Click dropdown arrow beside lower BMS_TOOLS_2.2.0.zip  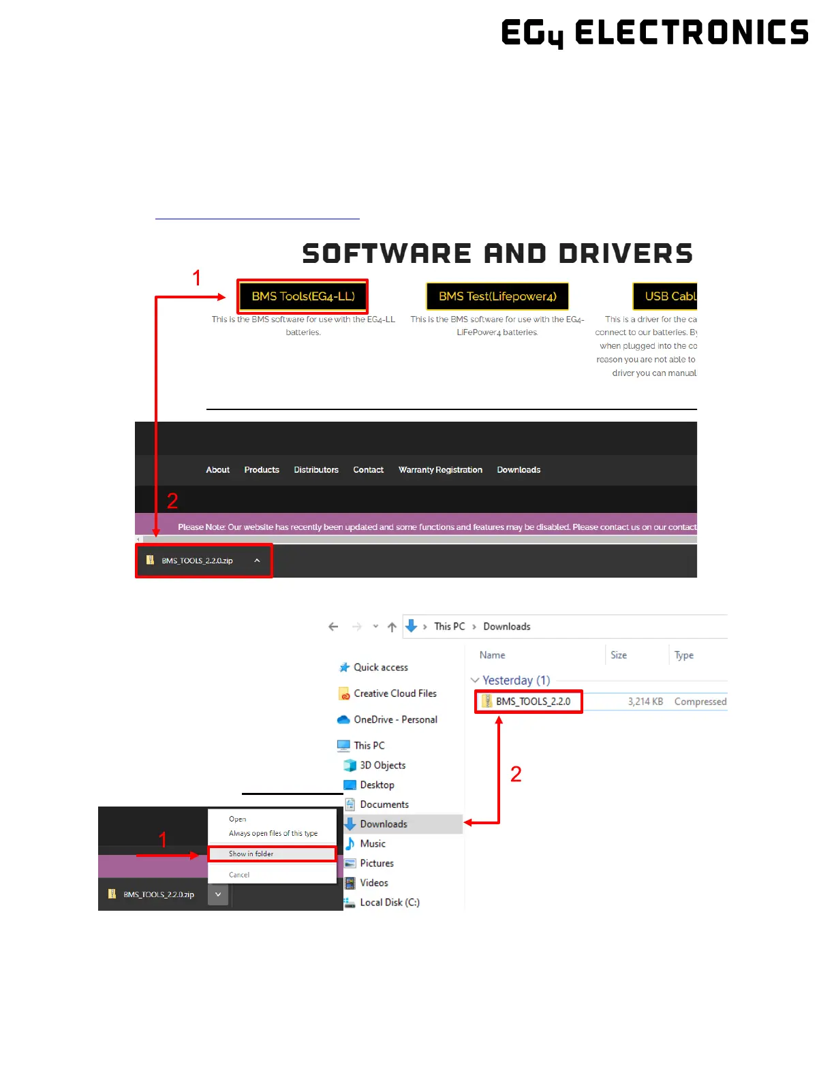[218, 894]
